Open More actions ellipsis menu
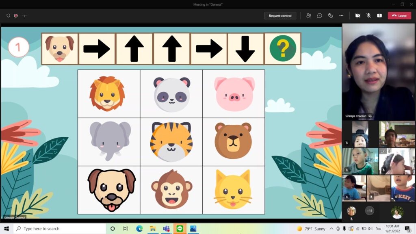 [x=341, y=15]
